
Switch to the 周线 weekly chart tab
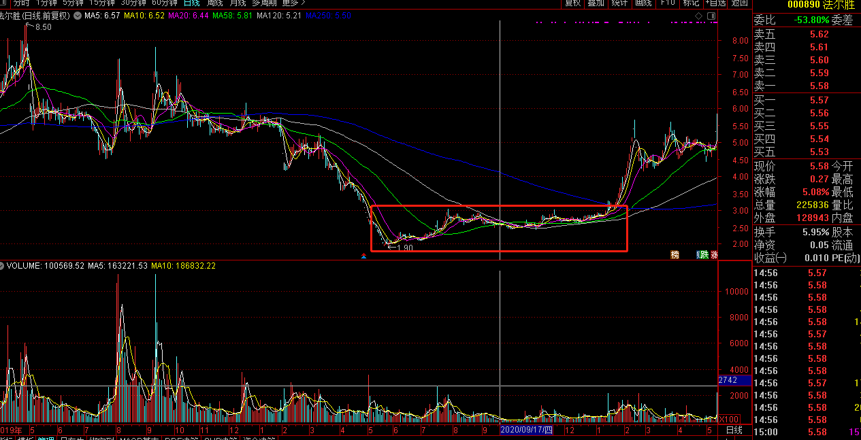tap(216, 3)
